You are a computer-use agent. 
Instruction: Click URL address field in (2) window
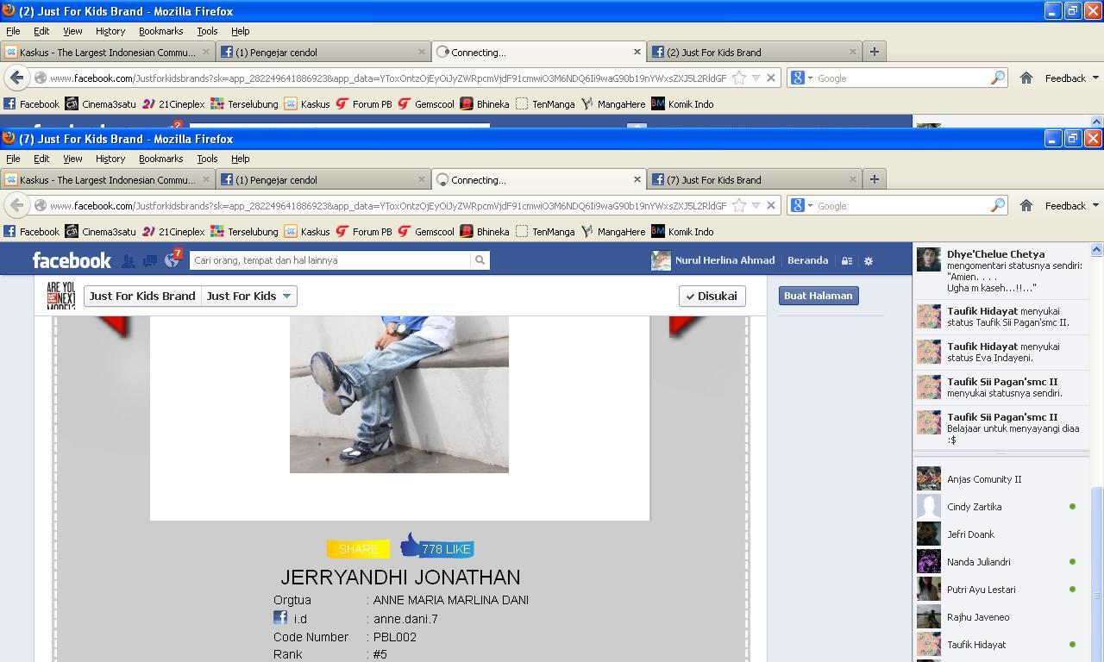[387, 78]
